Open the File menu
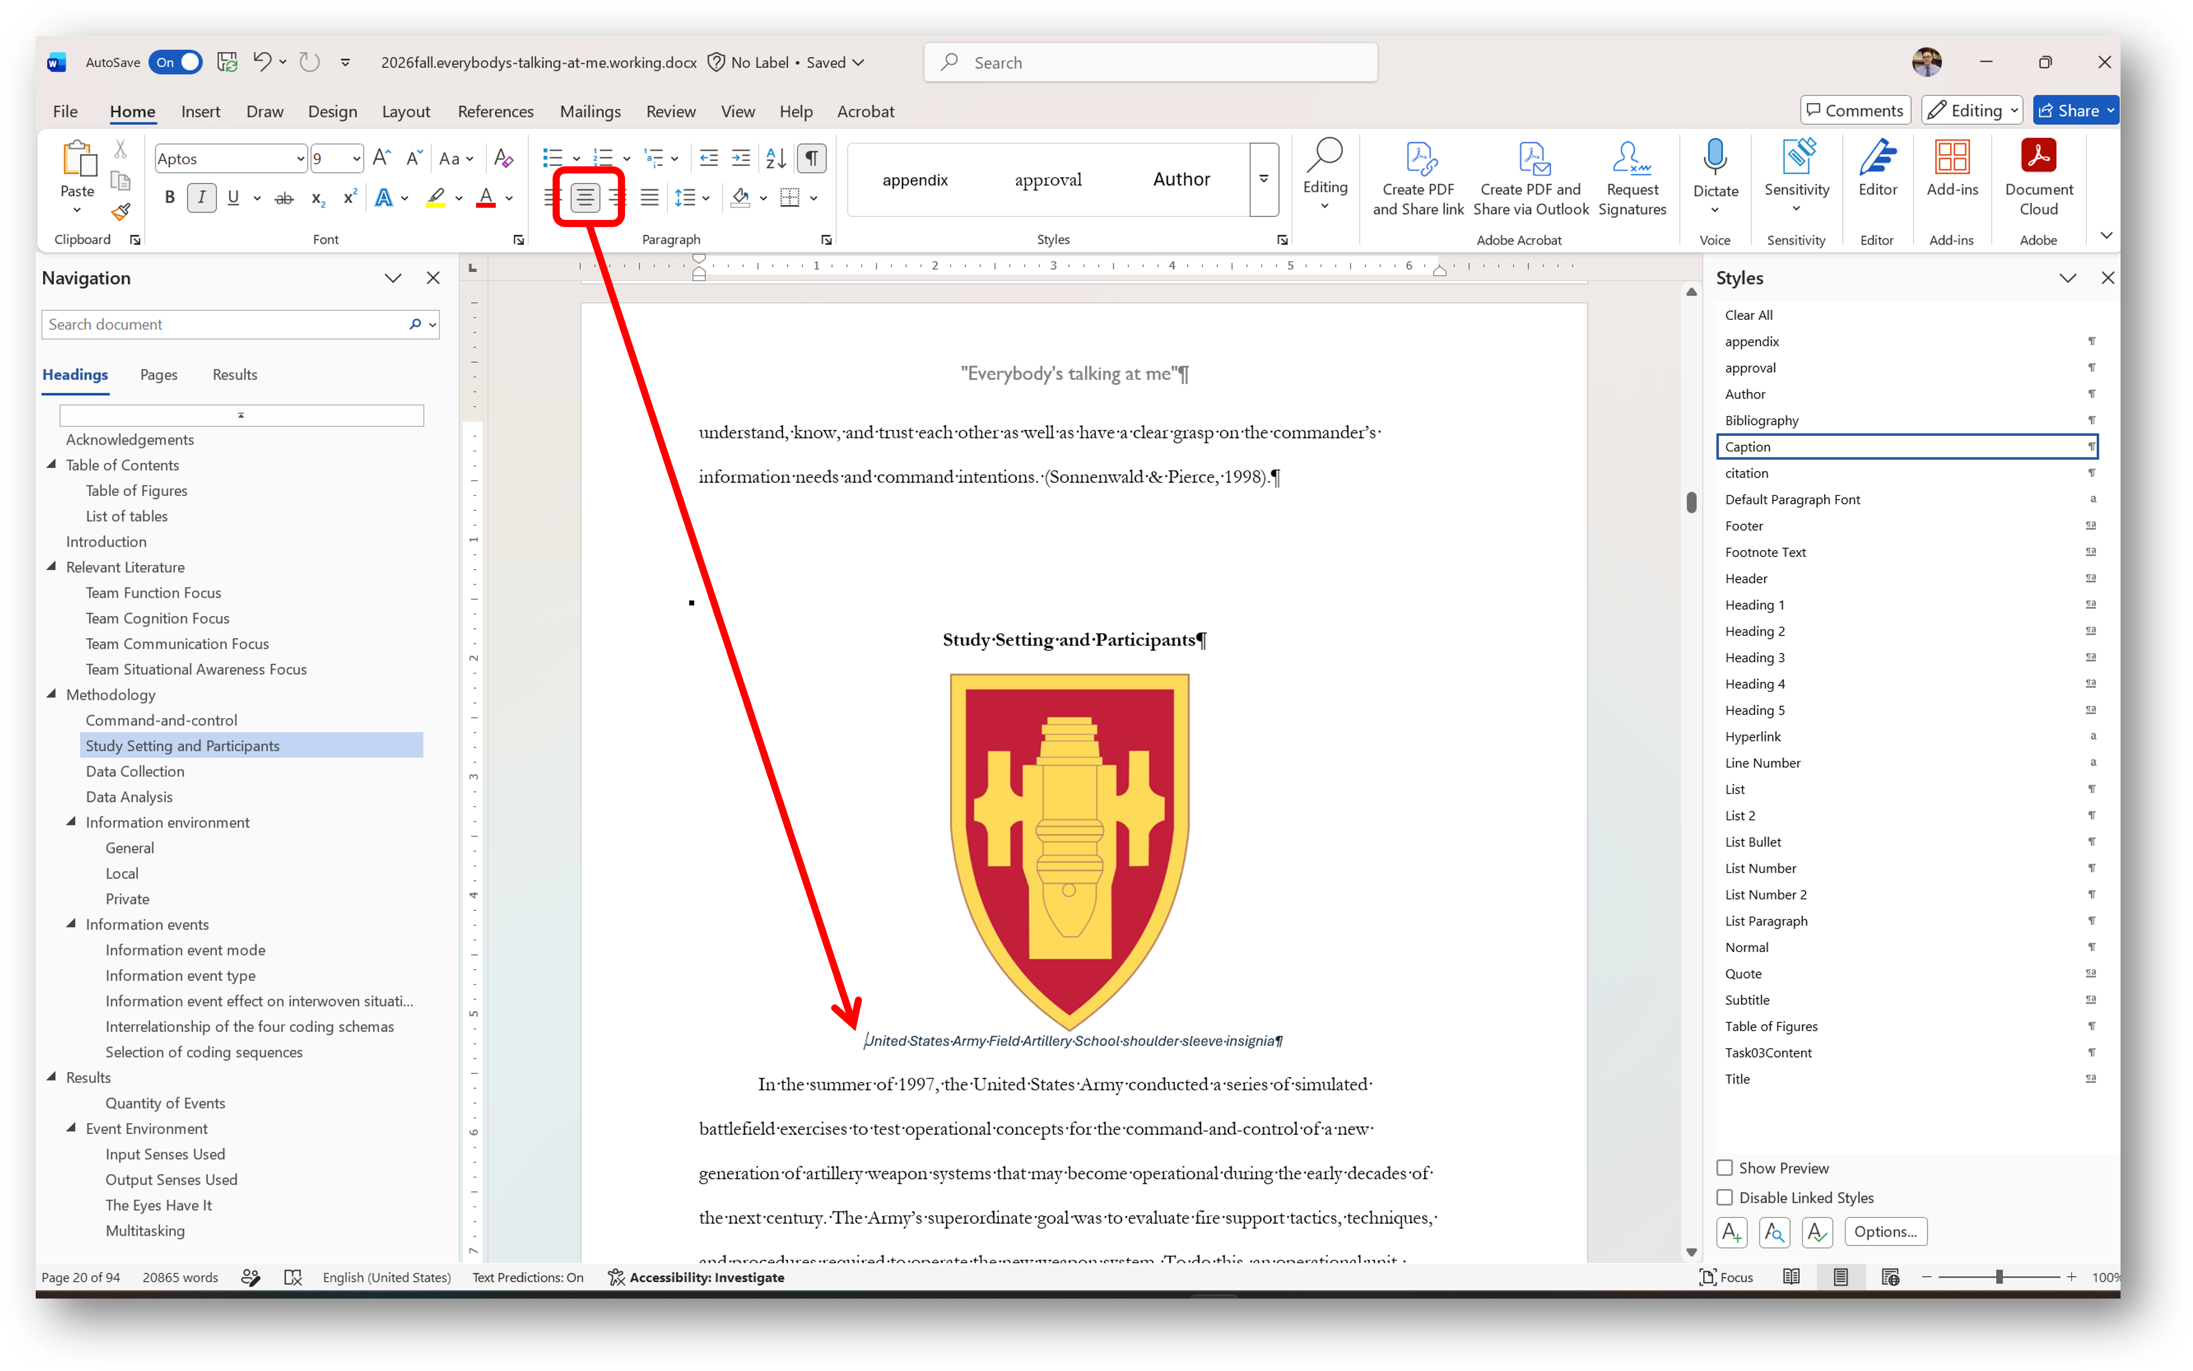Viewport: 2193px width, 1371px height. (65, 111)
